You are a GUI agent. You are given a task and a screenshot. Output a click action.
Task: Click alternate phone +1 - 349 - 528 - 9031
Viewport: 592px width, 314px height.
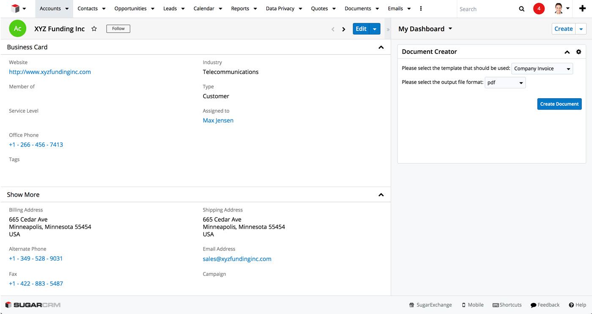tap(36, 259)
